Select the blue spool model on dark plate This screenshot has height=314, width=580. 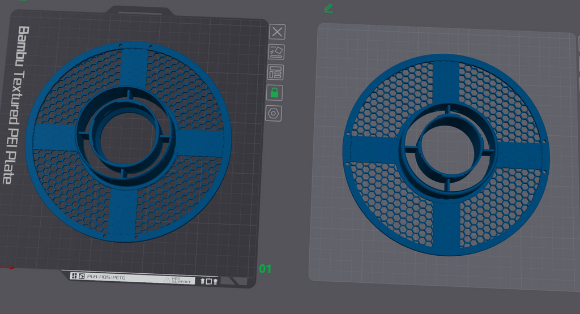click(x=129, y=142)
